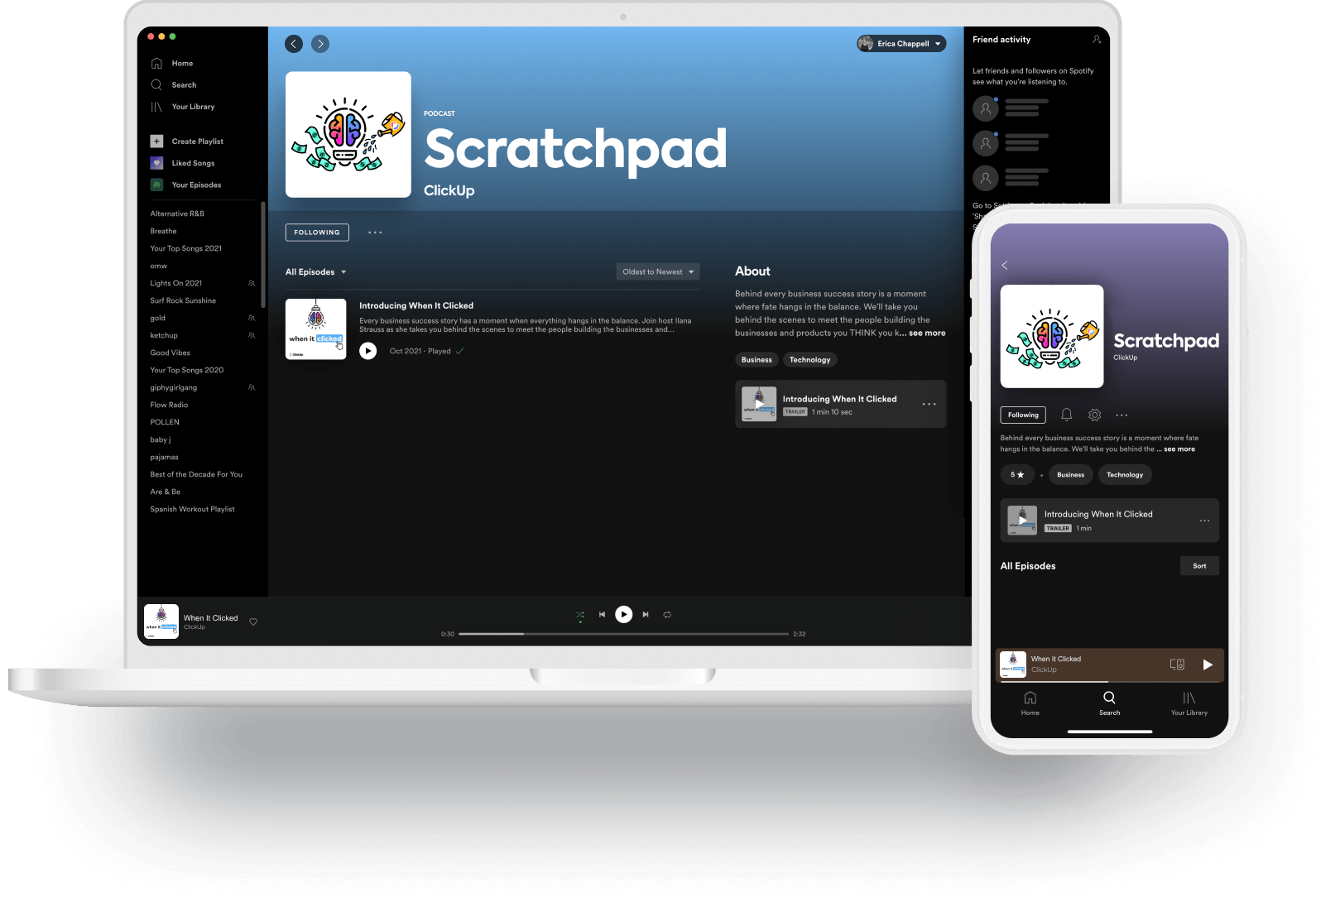Open the Breathe playlist

163,231
